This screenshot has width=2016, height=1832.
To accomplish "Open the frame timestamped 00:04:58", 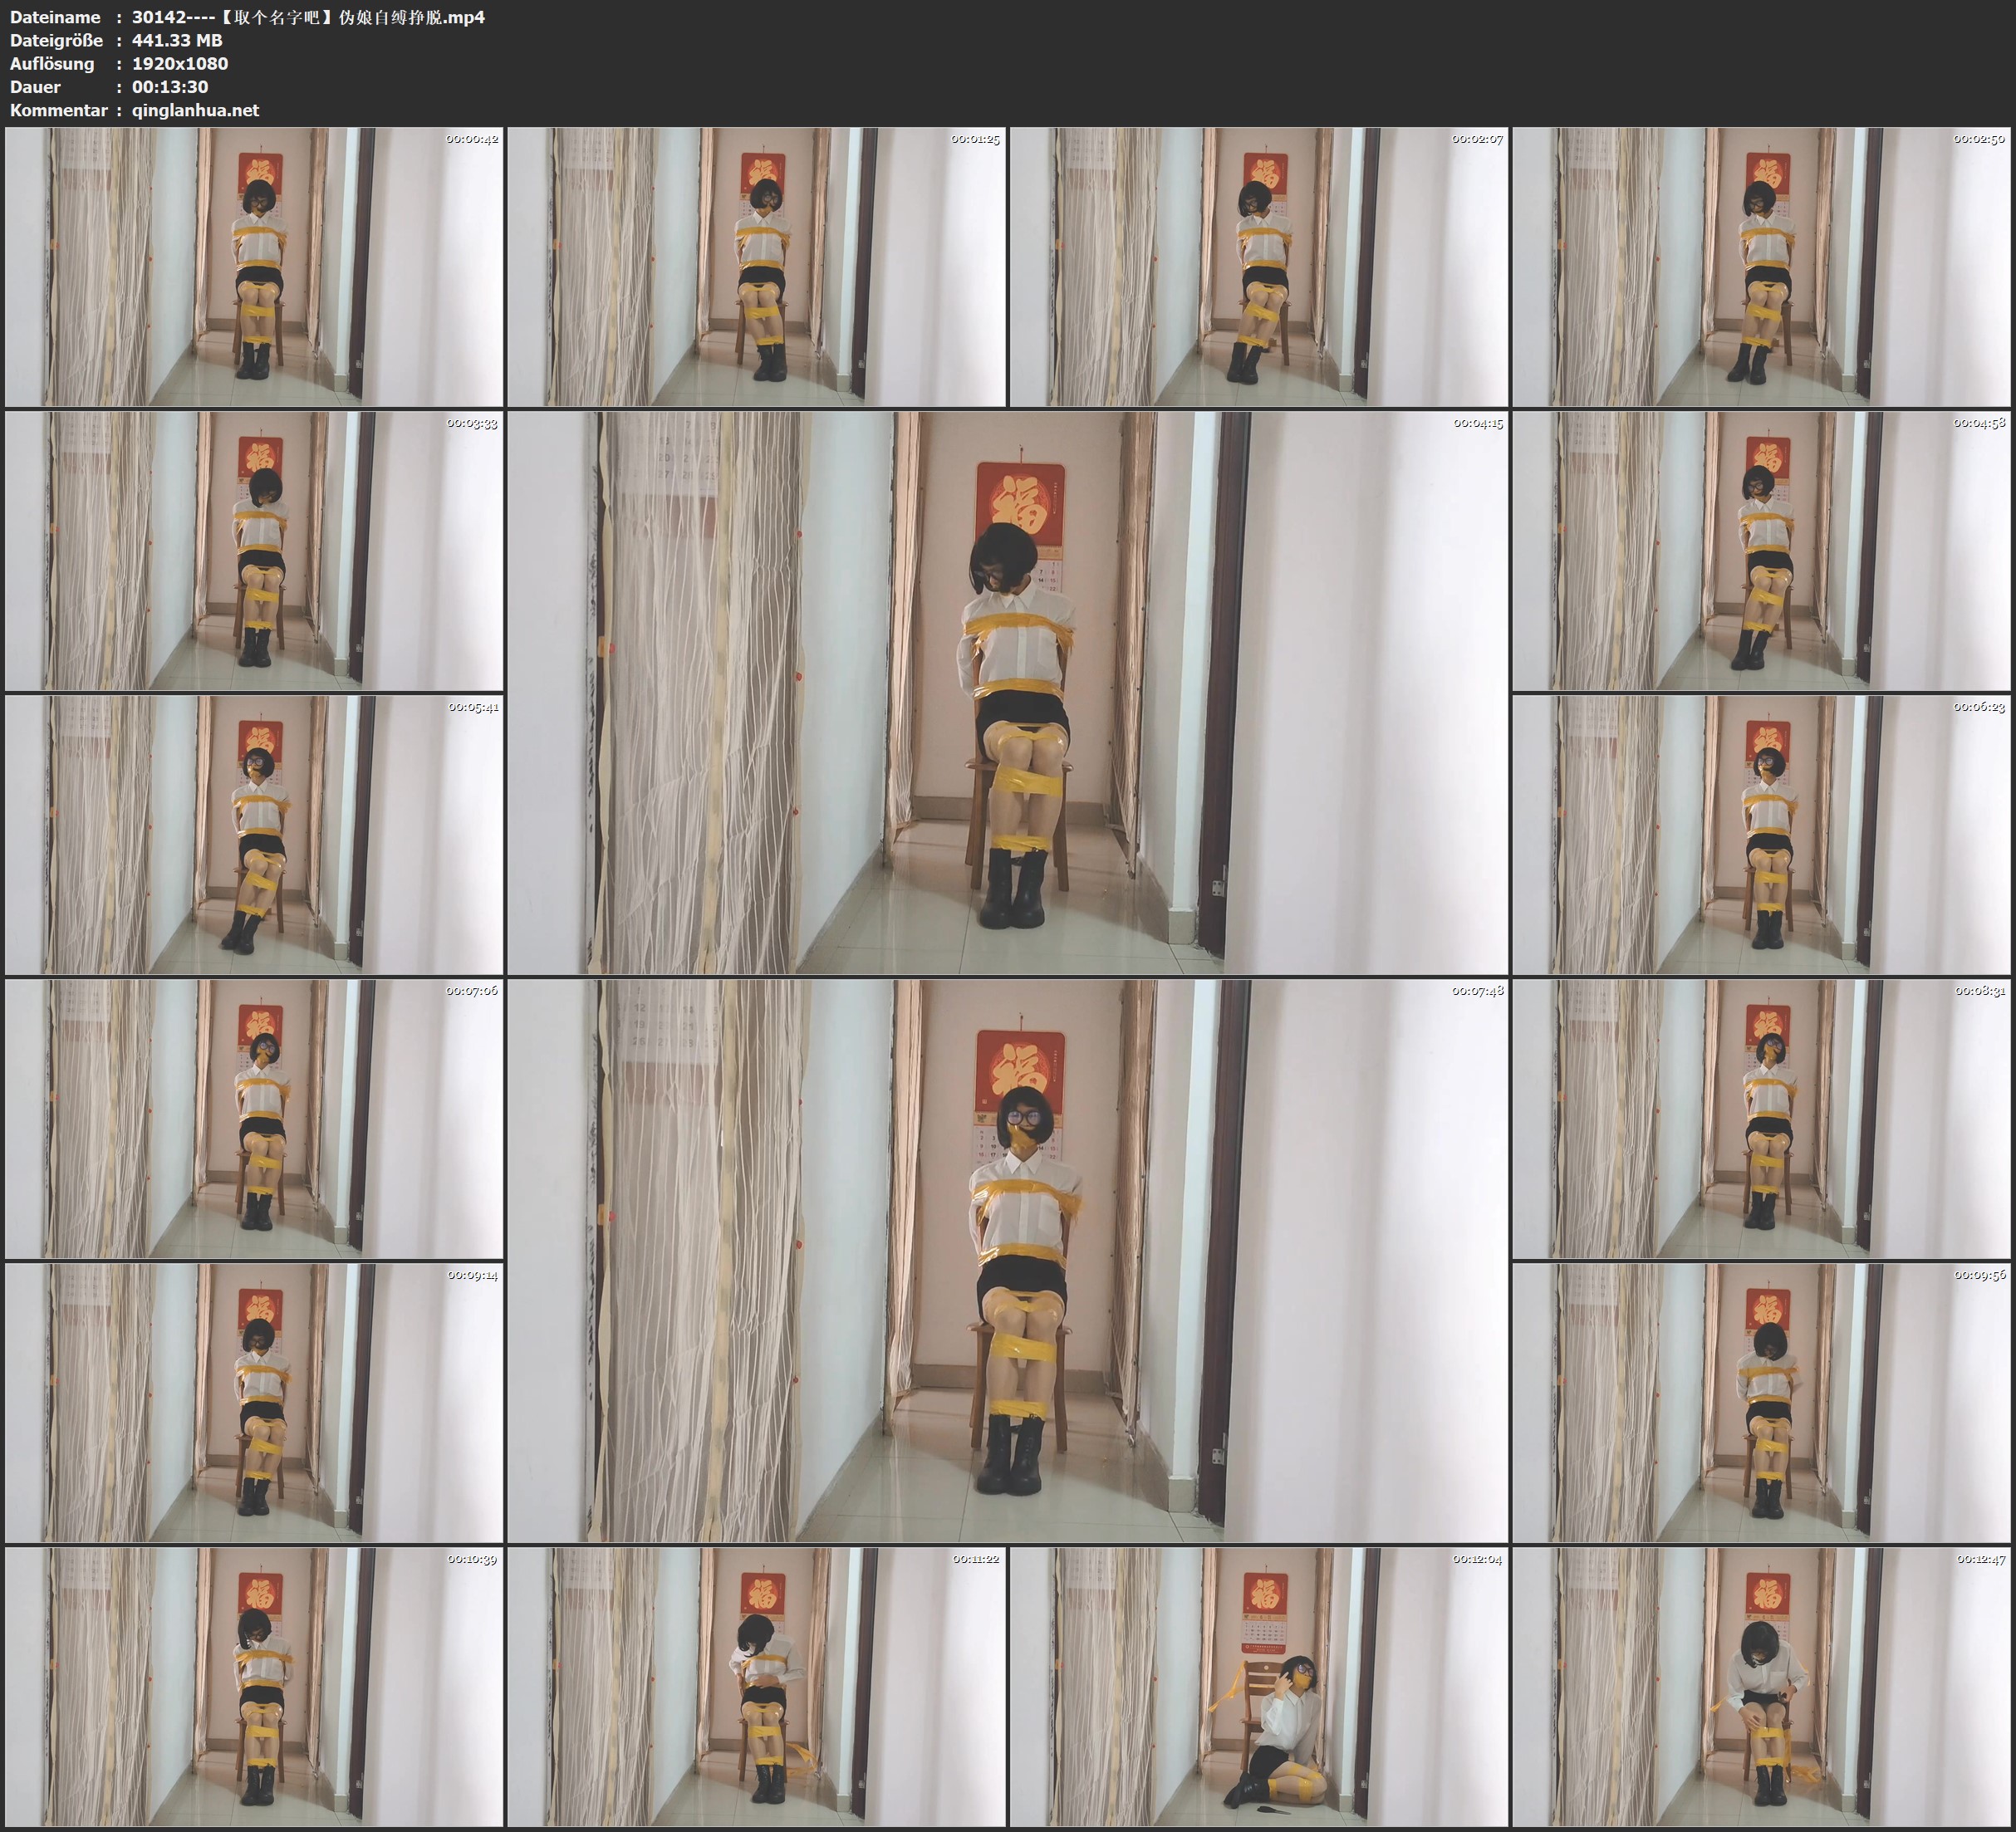I will [x=1762, y=550].
